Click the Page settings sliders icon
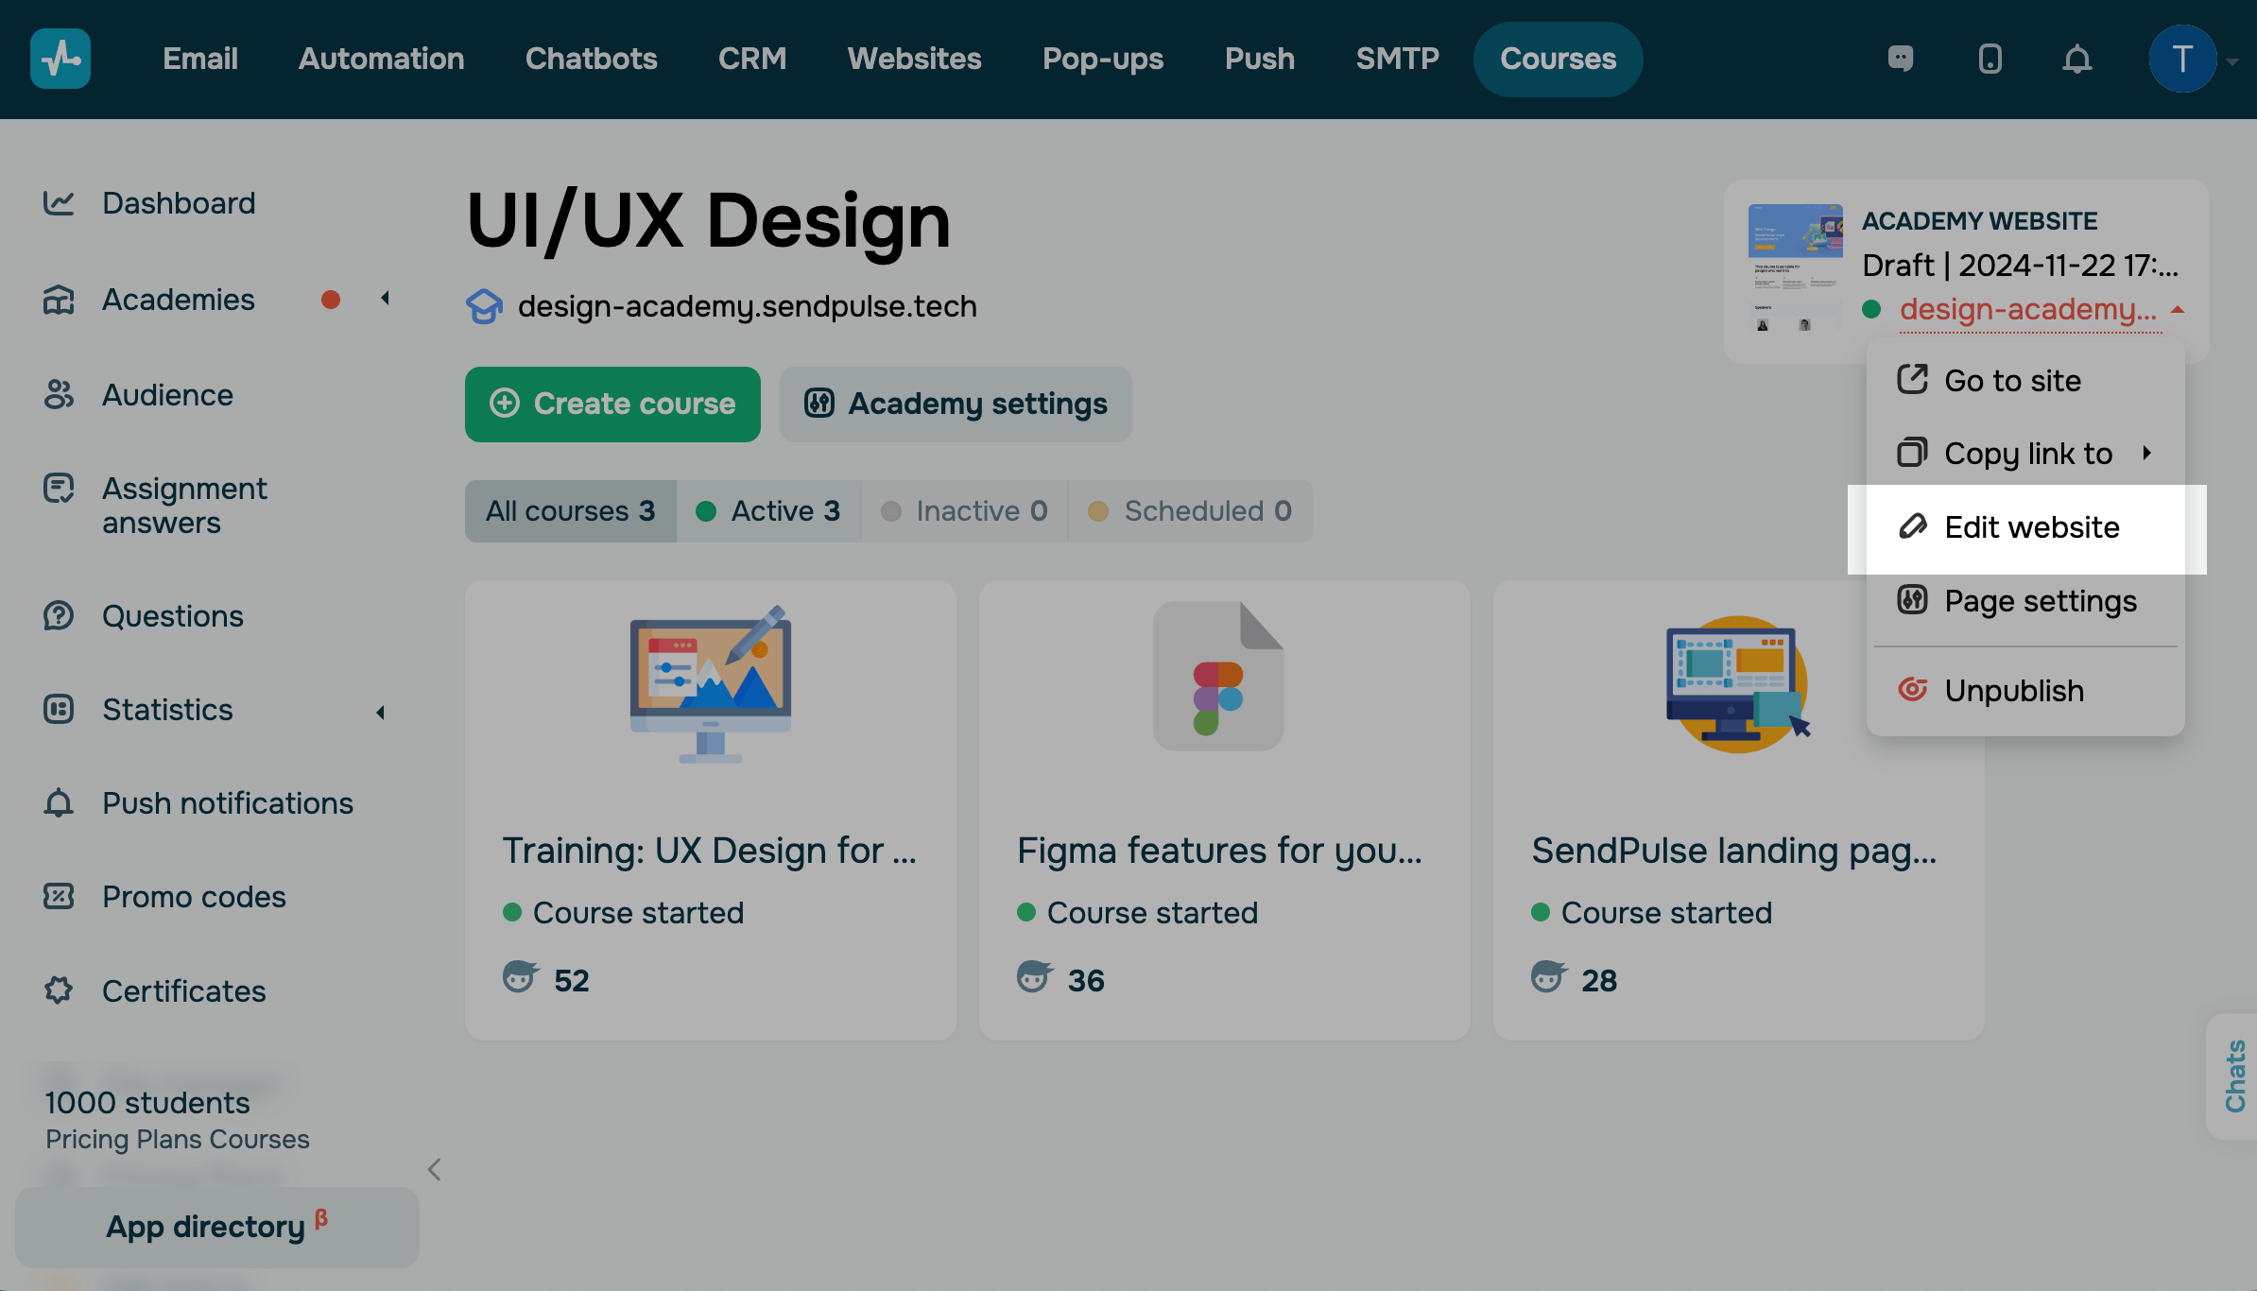This screenshot has height=1291, width=2257. (1912, 600)
